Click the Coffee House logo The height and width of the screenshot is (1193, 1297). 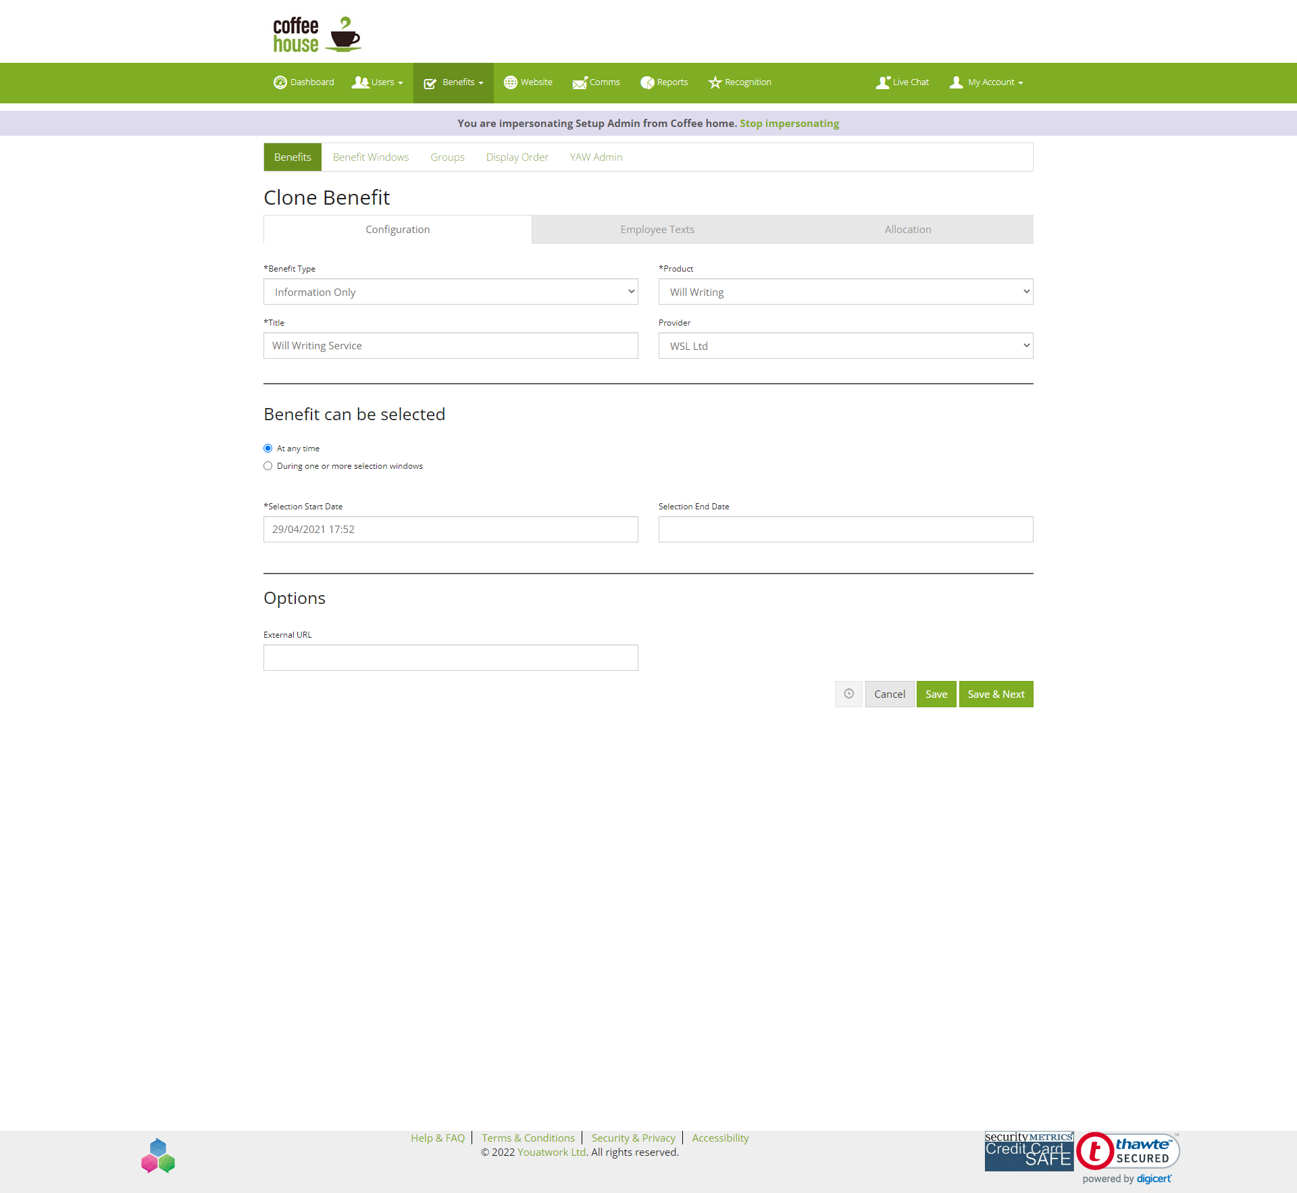tap(317, 34)
